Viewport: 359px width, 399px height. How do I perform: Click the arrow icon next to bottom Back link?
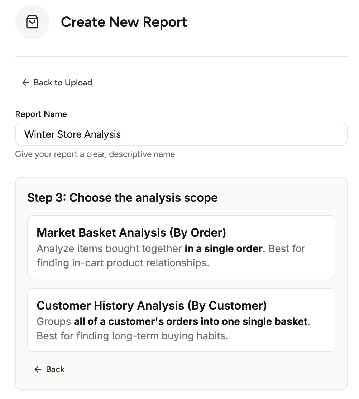(38, 369)
